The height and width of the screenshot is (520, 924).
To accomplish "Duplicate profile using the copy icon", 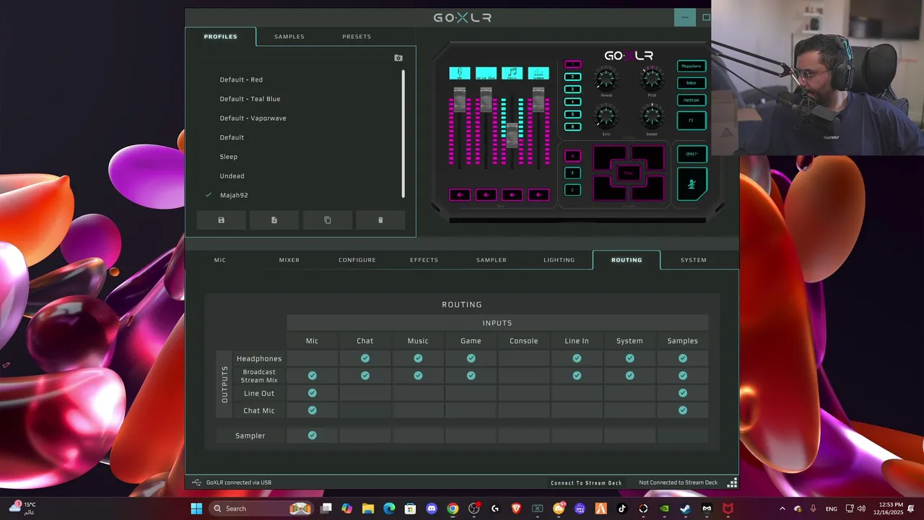I will click(x=328, y=220).
